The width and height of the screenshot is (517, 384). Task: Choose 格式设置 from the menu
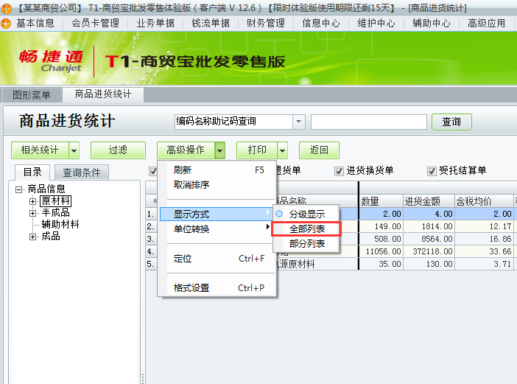[x=218, y=287]
